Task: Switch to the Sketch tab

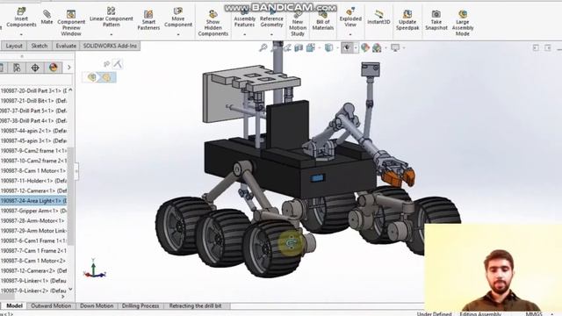Action: click(39, 46)
